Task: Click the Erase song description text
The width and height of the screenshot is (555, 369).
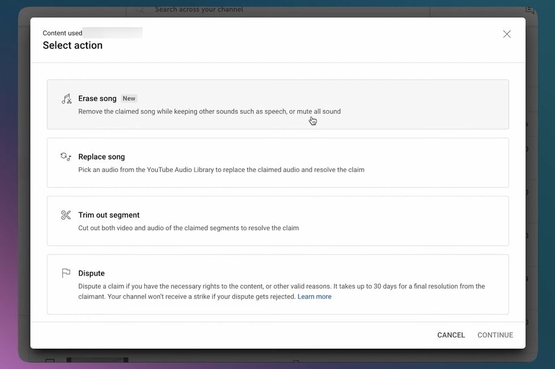Action: coord(210,111)
